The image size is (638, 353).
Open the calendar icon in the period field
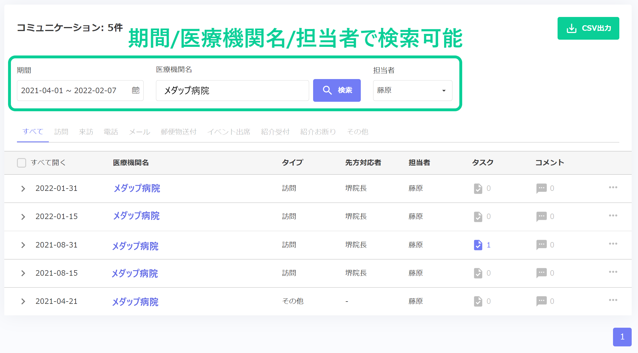tap(136, 90)
